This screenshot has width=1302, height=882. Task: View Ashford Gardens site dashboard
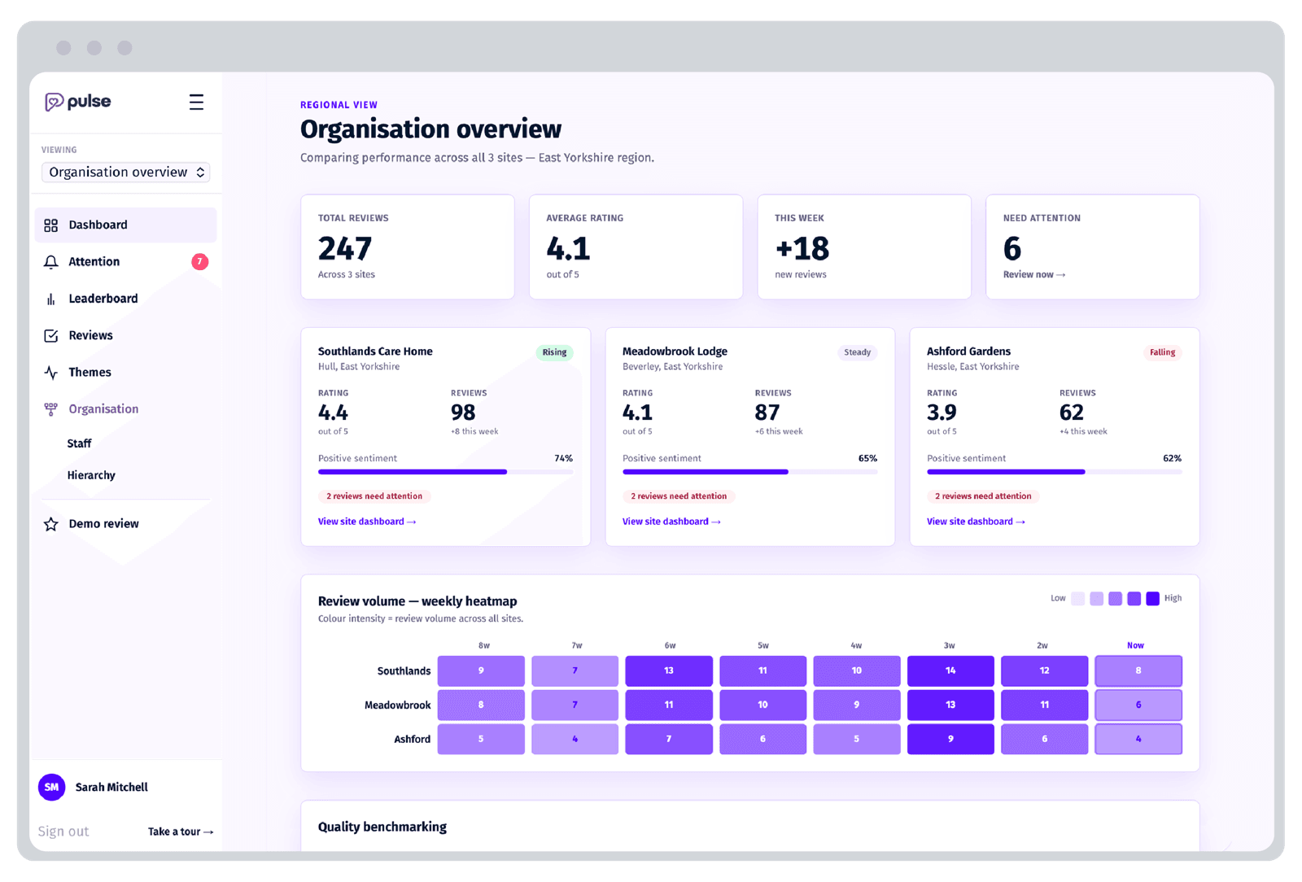point(976,522)
